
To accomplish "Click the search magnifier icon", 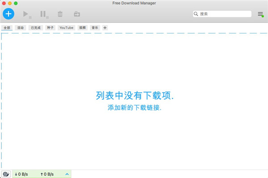I will (x=196, y=14).
